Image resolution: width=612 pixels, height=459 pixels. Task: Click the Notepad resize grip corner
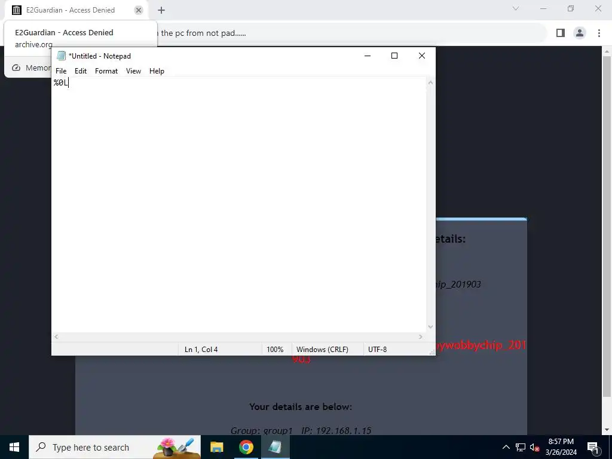click(x=432, y=352)
